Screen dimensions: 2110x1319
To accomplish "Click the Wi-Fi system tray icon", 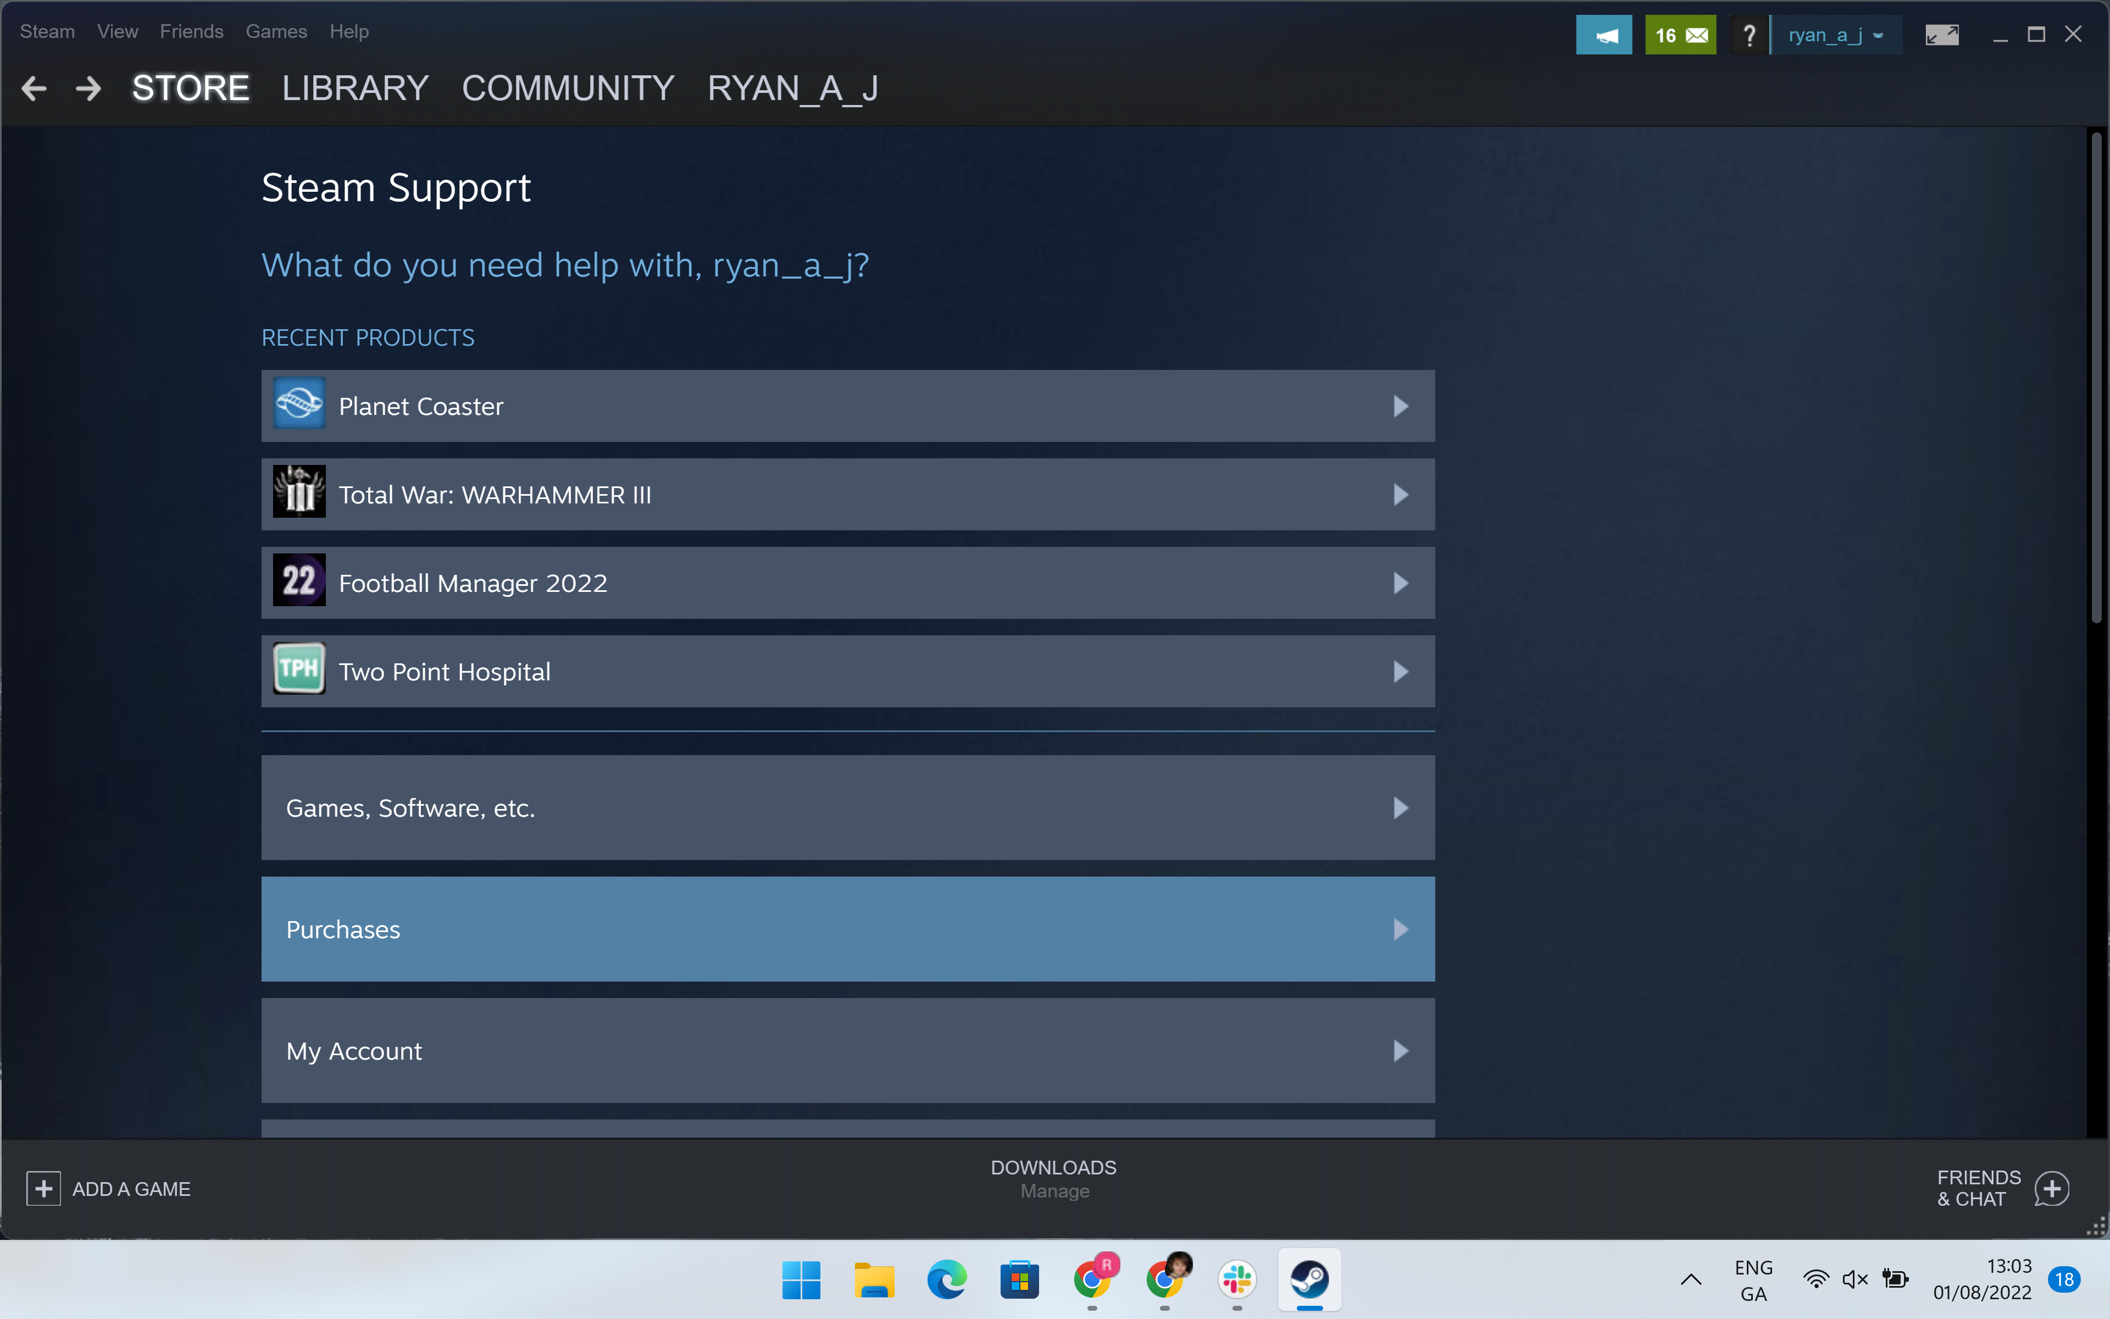I will click(x=1816, y=1280).
